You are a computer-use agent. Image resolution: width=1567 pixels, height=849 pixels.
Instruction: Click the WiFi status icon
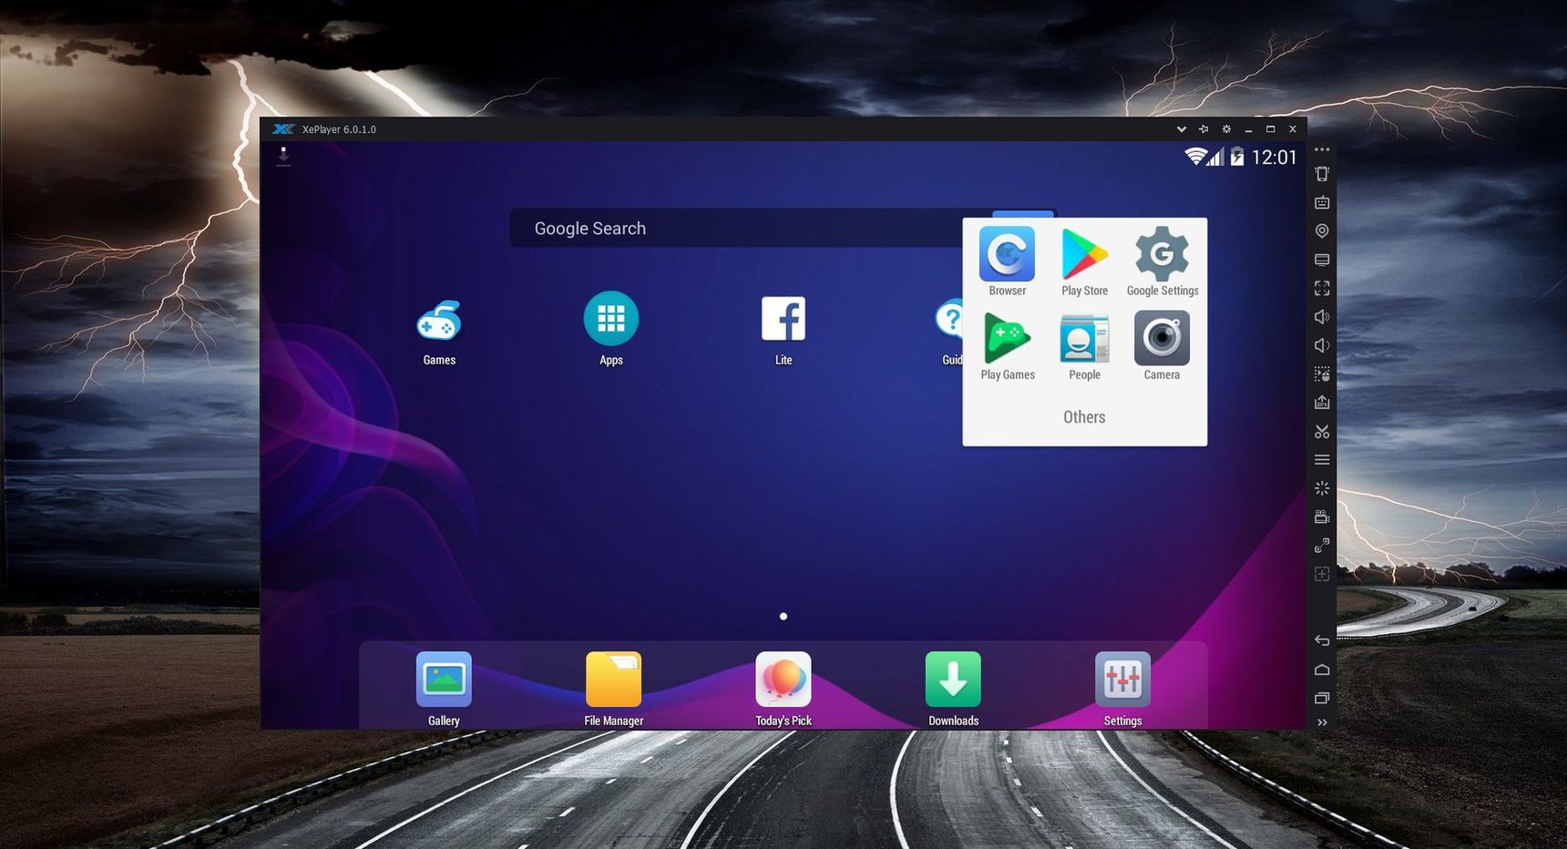1195,157
